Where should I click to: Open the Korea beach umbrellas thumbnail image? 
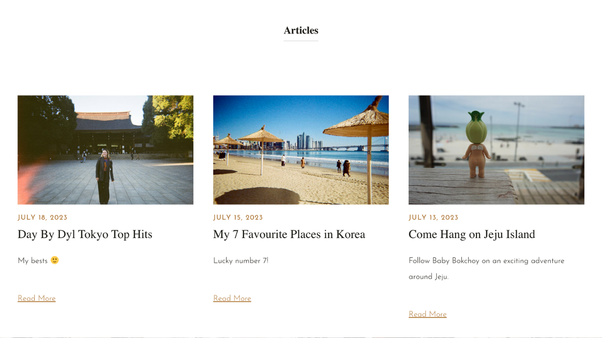click(301, 150)
